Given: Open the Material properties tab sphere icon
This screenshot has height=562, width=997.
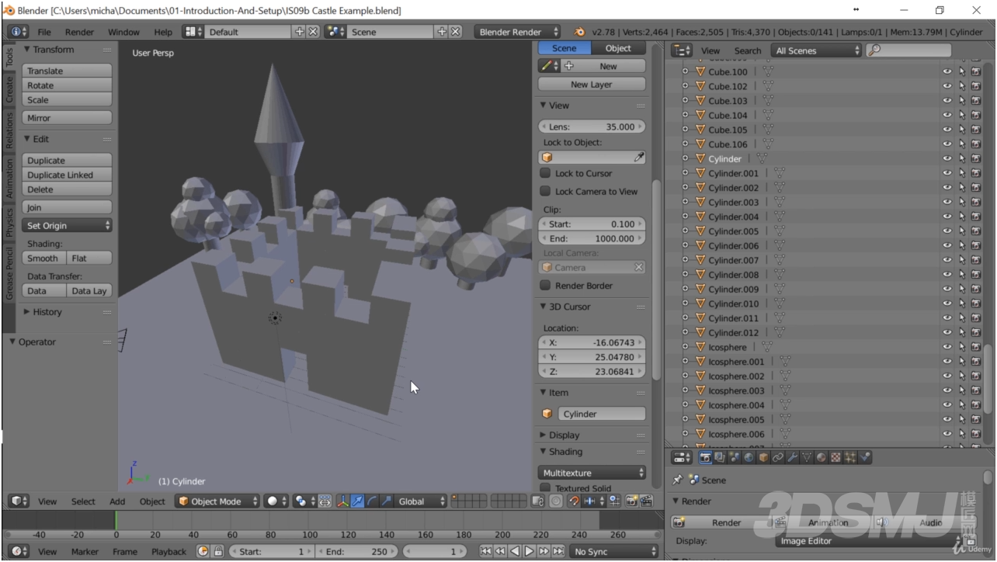Looking at the screenshot, I should click(821, 458).
